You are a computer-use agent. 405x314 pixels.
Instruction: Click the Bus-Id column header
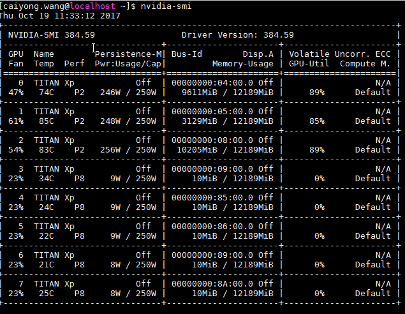(x=187, y=54)
